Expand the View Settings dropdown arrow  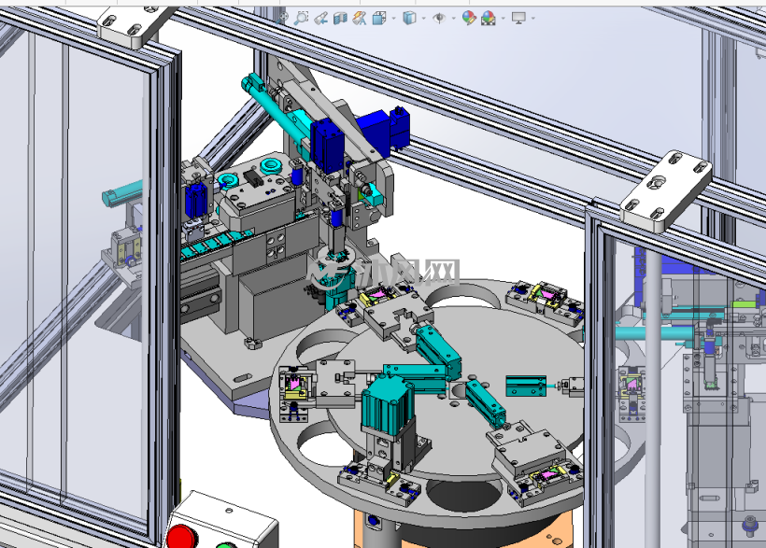[x=533, y=19]
